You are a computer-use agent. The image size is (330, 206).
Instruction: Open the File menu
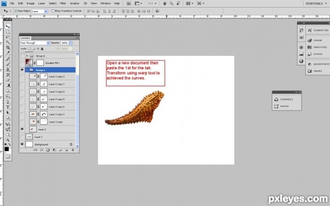click(12, 3)
